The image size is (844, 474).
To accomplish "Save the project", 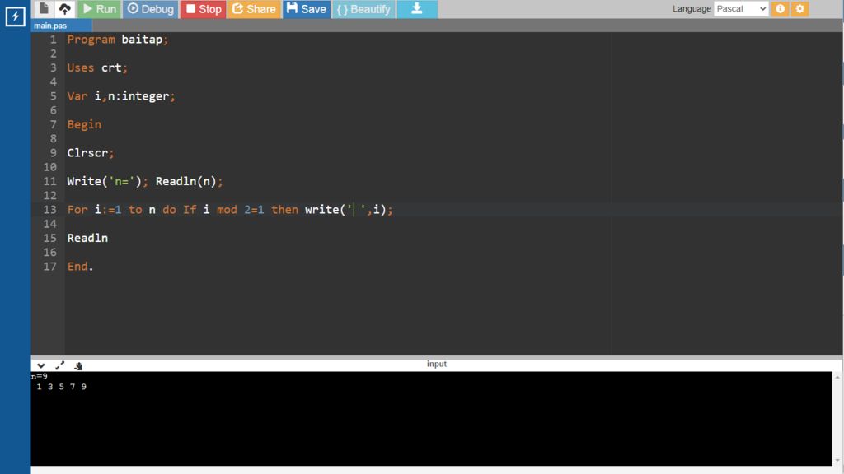I will coord(307,8).
